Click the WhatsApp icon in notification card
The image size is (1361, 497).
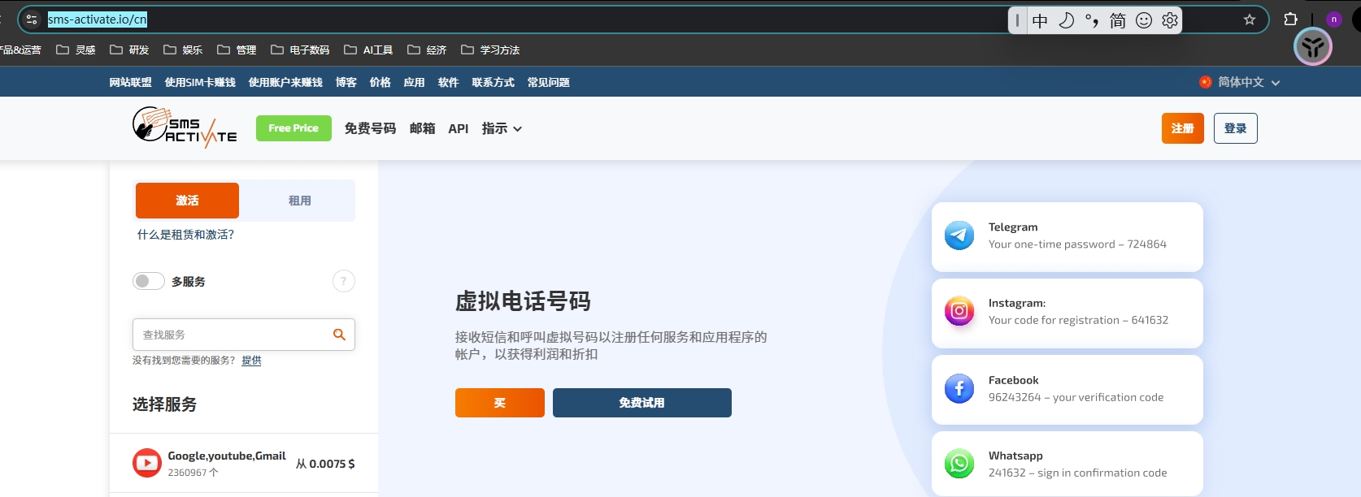click(959, 464)
